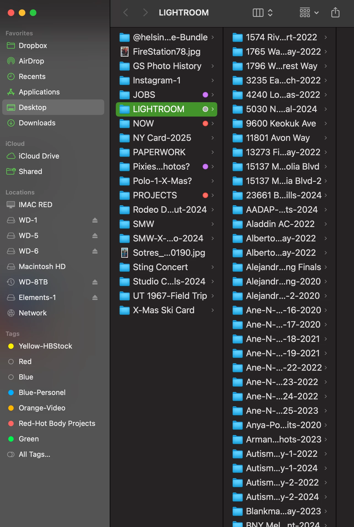Select the 15137 M...olia Blvd folder

pyautogui.click(x=280, y=167)
